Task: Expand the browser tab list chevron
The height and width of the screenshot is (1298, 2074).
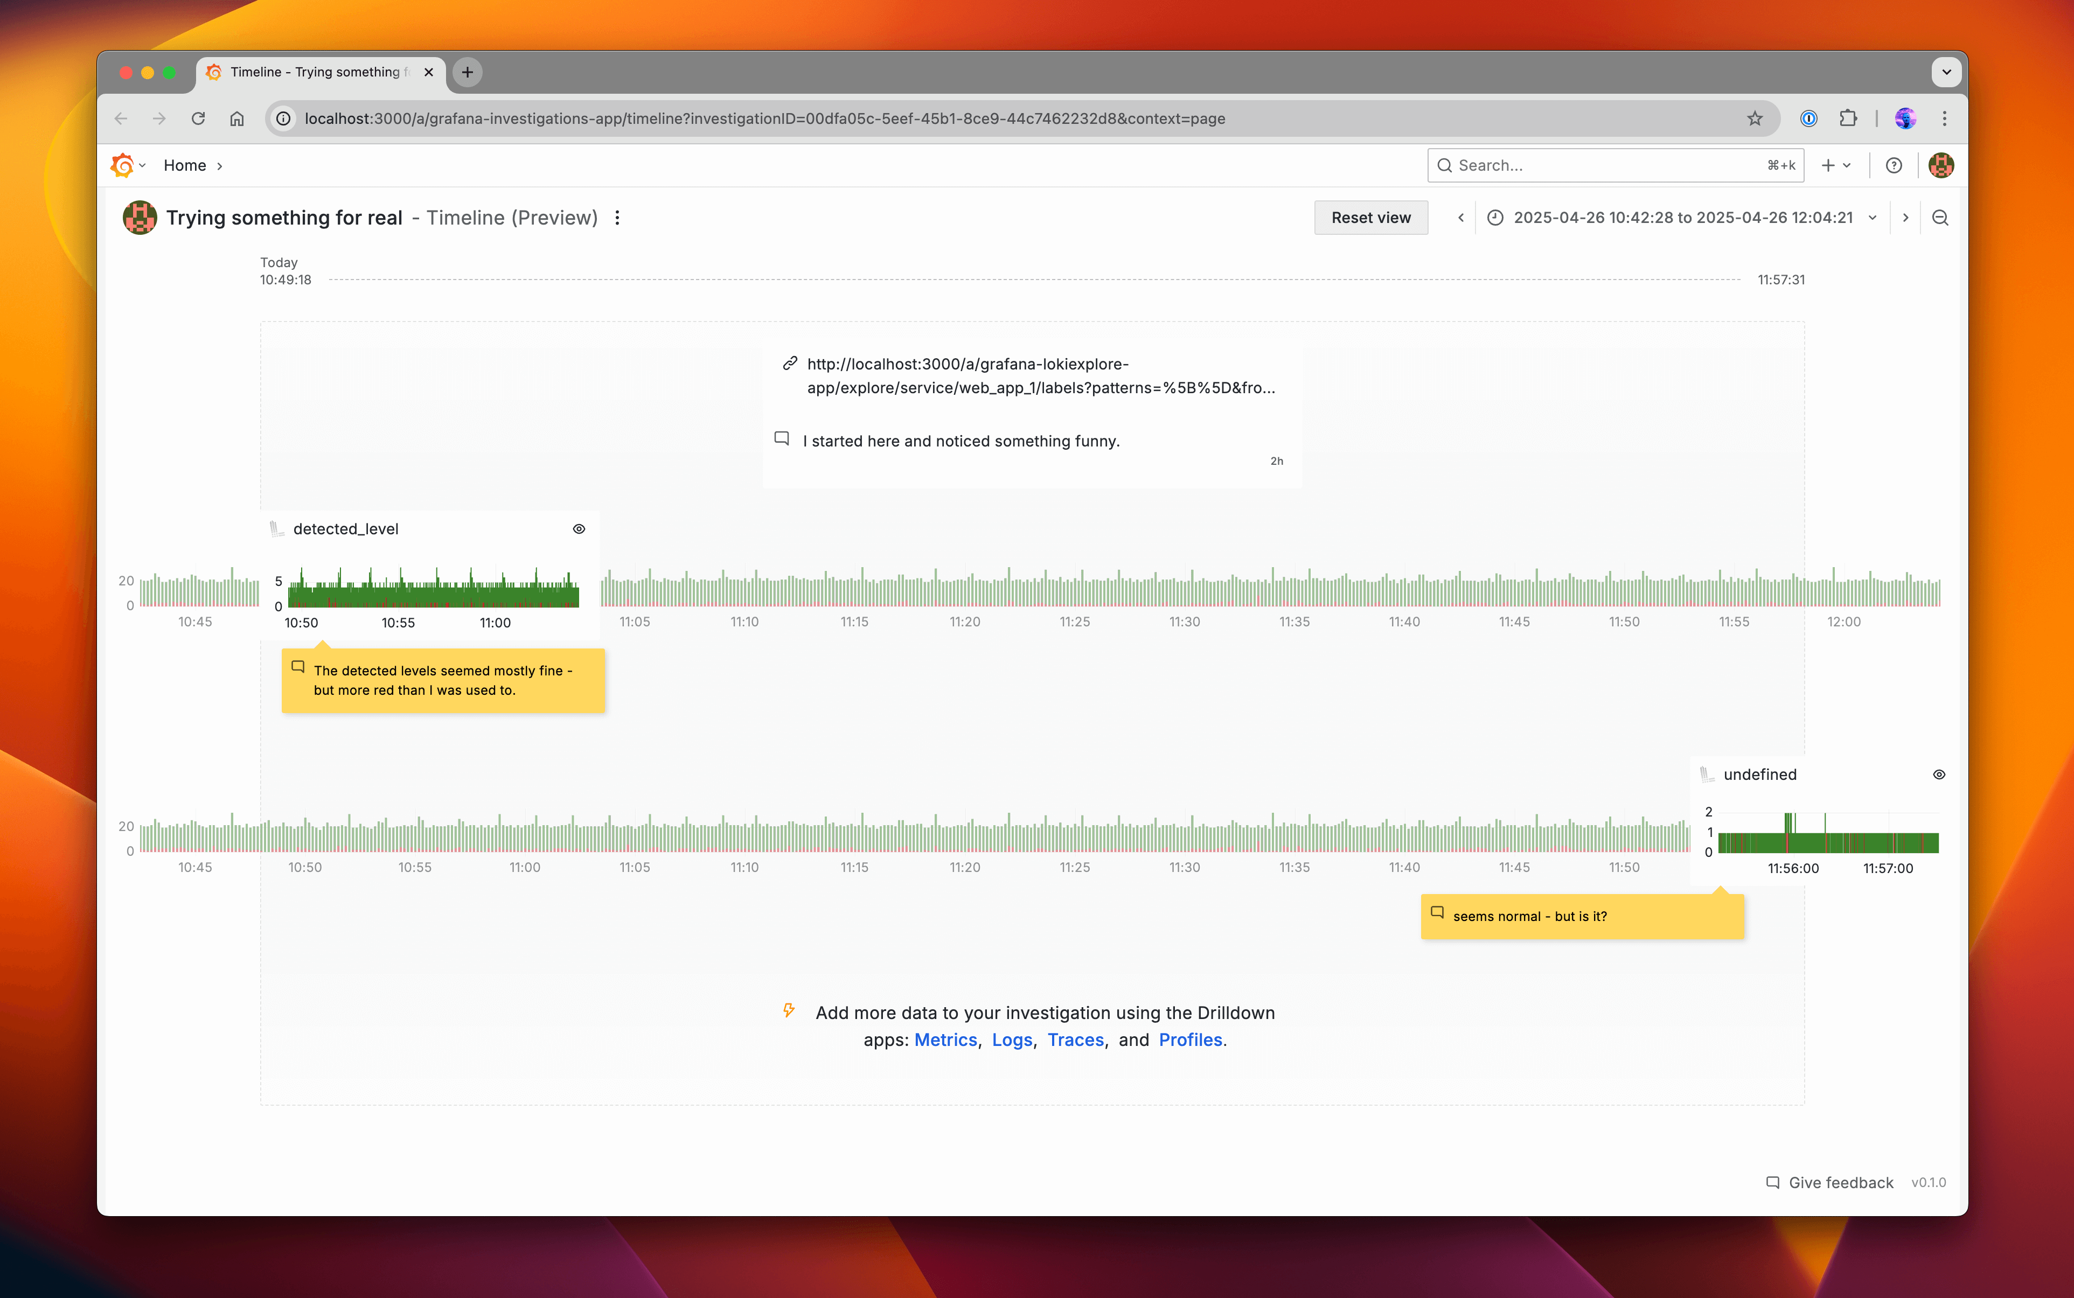Action: (x=1946, y=72)
